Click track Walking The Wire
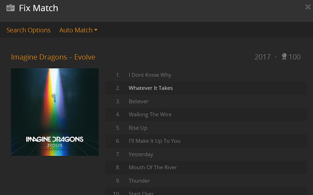 pyautogui.click(x=206, y=114)
